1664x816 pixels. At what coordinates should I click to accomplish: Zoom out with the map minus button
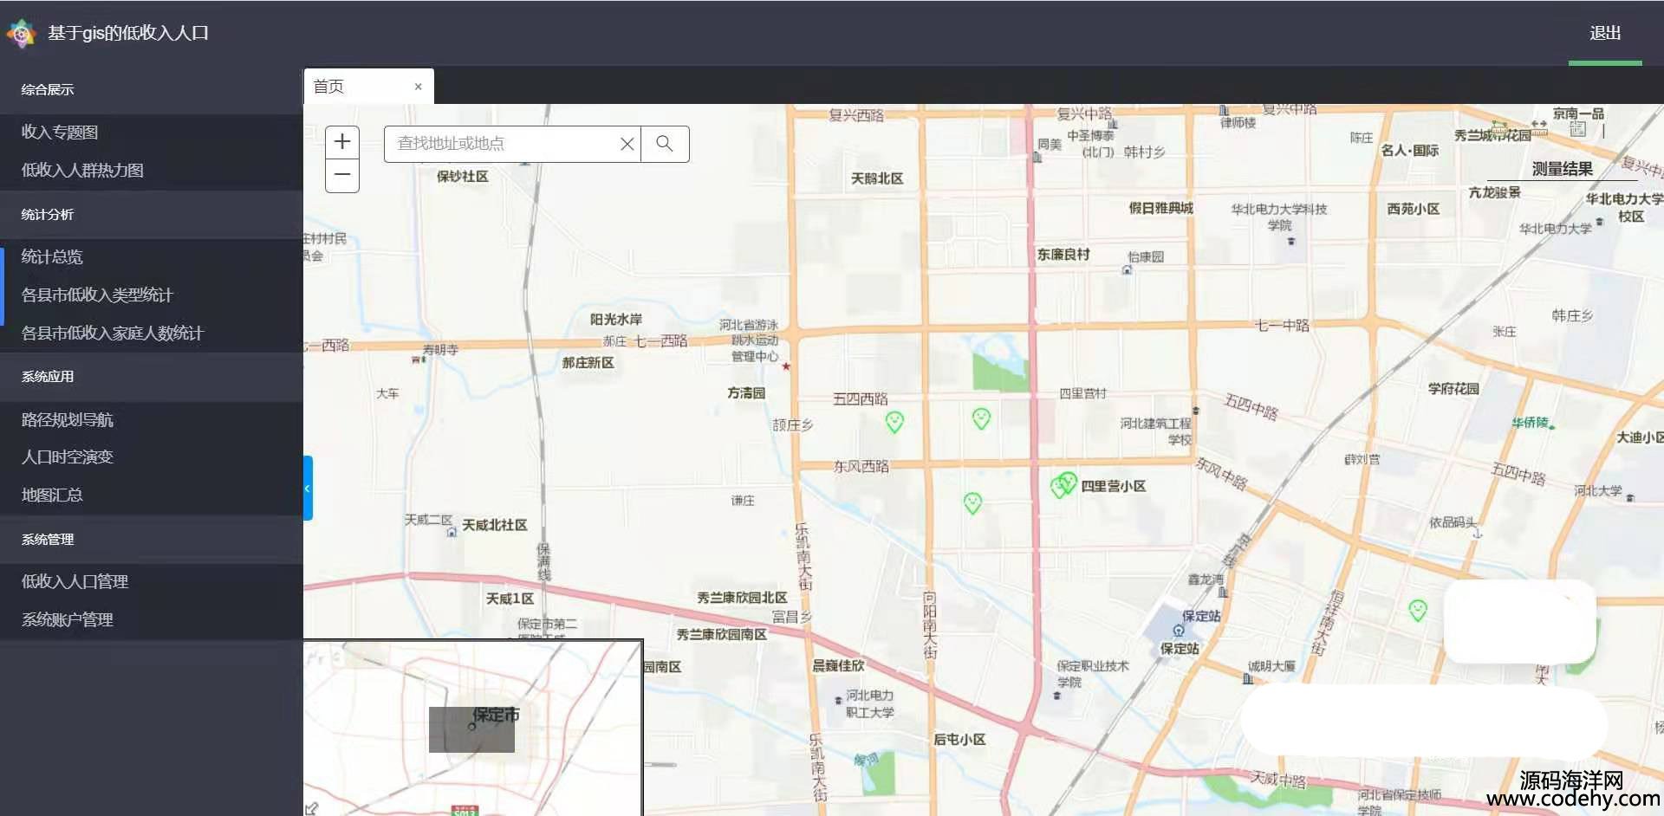coord(342,175)
